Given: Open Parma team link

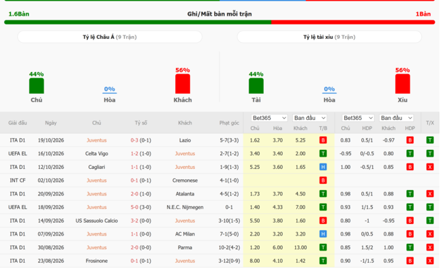Looking at the screenshot, I should [x=185, y=247].
